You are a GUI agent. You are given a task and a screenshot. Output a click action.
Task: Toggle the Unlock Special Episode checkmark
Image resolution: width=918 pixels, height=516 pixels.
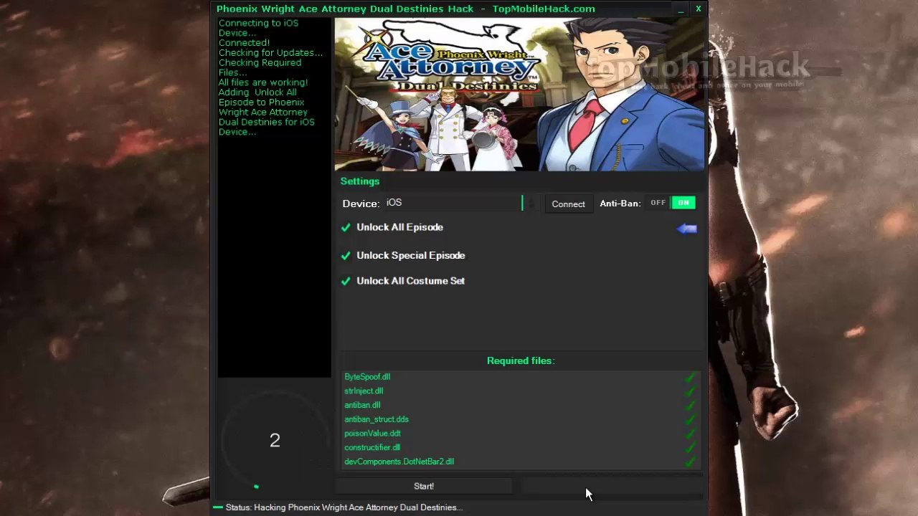(x=346, y=256)
